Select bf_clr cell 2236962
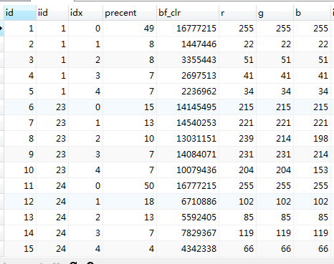 [x=188, y=92]
